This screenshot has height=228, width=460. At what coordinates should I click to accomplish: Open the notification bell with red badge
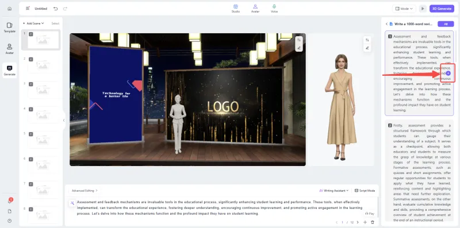pos(10,202)
